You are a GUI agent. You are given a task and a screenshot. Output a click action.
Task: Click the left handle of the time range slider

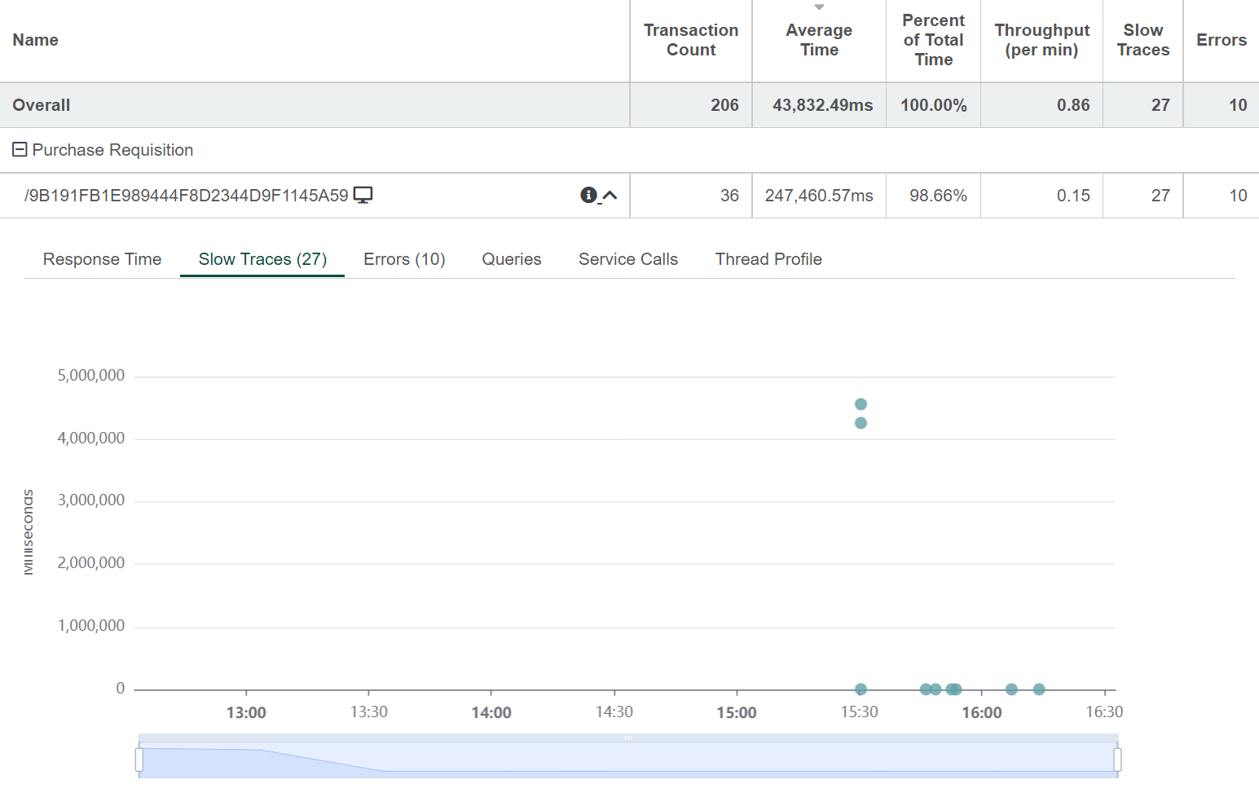(139, 760)
